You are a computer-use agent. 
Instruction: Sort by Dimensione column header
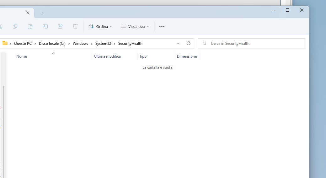pyautogui.click(x=187, y=56)
